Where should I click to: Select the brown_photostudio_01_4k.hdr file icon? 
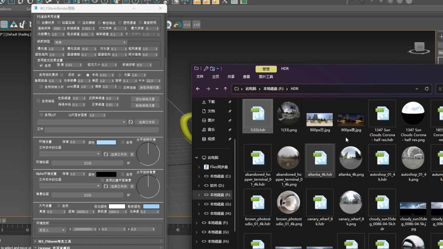tap(258, 203)
